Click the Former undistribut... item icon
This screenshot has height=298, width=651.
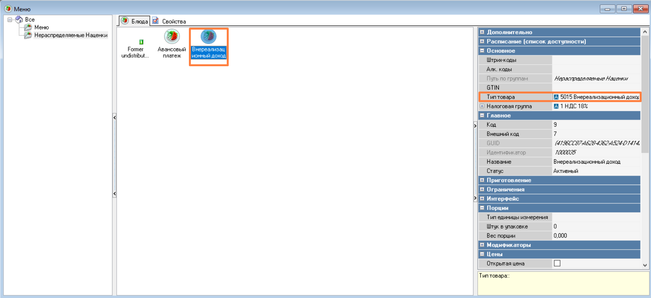coord(141,42)
